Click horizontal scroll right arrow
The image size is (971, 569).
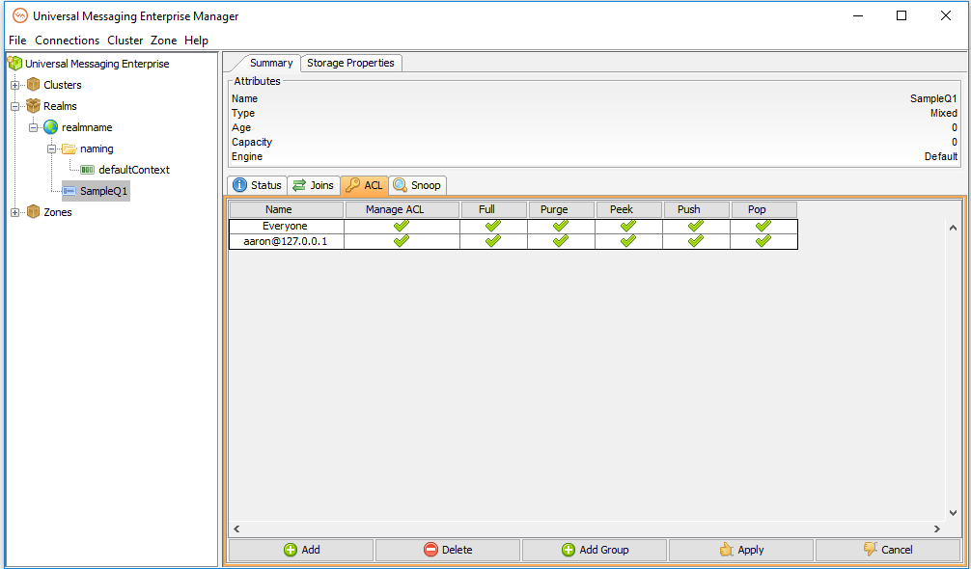coord(937,528)
